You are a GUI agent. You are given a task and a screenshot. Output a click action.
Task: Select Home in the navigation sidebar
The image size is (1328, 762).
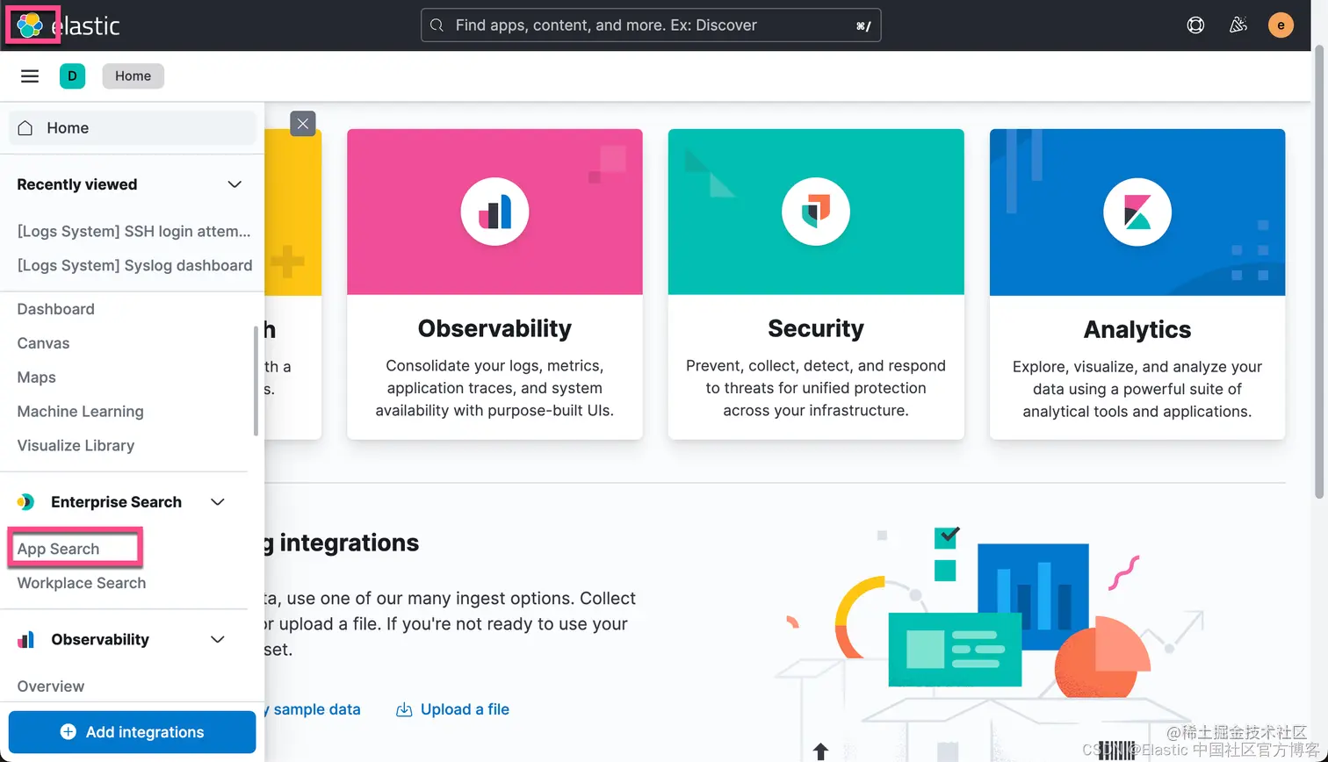132,128
